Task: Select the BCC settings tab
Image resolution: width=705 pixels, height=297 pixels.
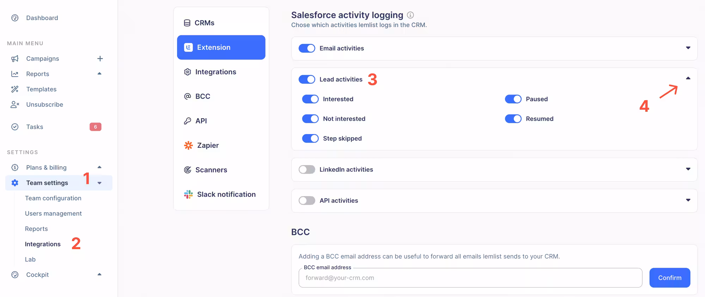Action: (202, 96)
